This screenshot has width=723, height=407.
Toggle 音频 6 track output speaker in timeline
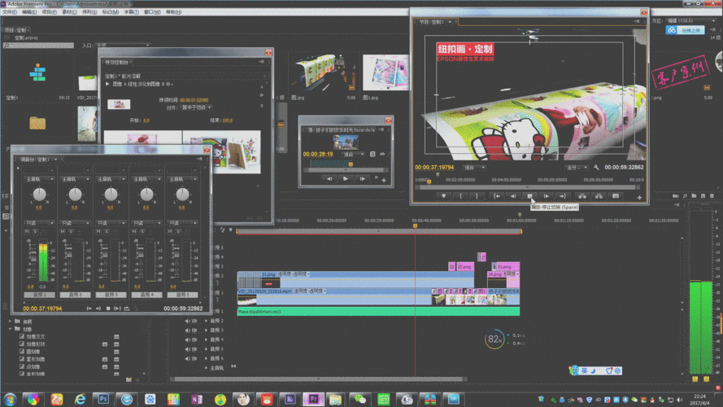pos(188,358)
